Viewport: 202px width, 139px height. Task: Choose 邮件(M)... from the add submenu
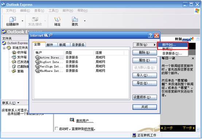[x=172, y=45]
